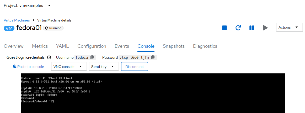Image resolution: width=305 pixels, height=113 pixels.
Task: Expand the Send key dropdown
Action: 104,67
